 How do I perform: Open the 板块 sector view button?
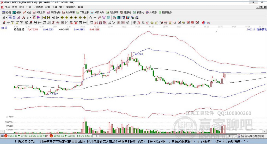pos(17,12)
